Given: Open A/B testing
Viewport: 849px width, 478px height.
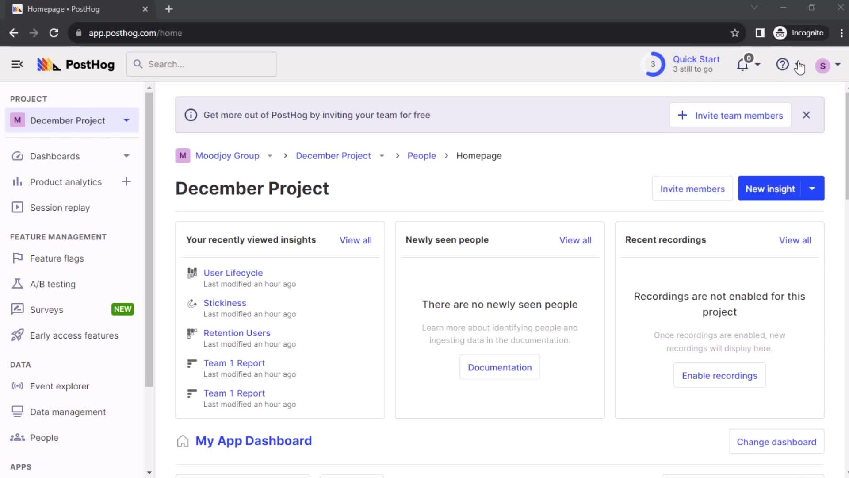Looking at the screenshot, I should [53, 284].
